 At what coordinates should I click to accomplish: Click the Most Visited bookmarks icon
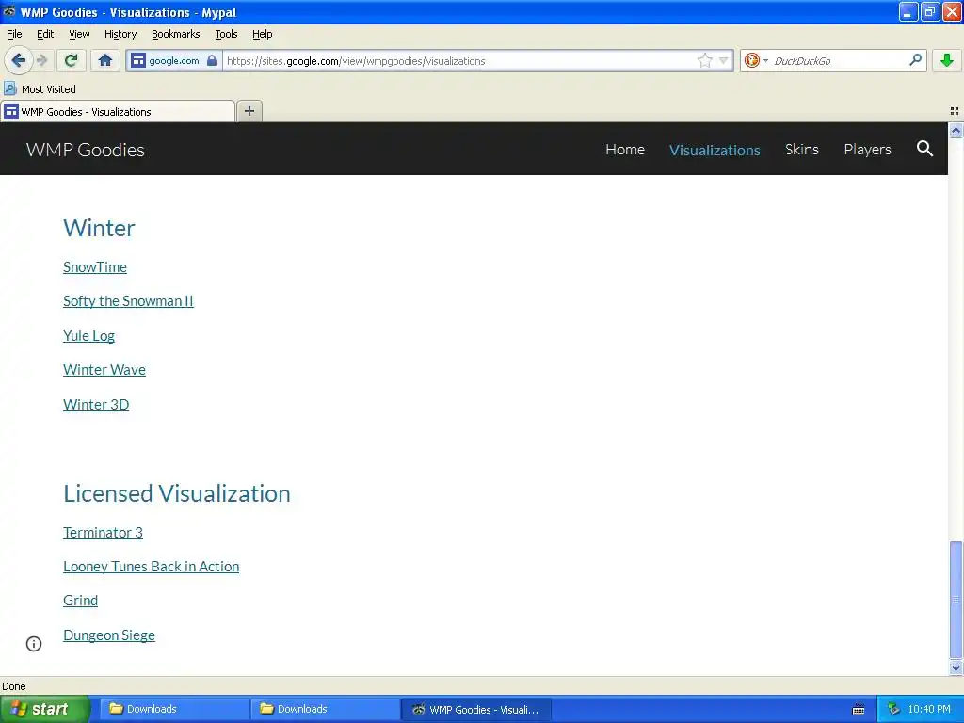tap(9, 88)
